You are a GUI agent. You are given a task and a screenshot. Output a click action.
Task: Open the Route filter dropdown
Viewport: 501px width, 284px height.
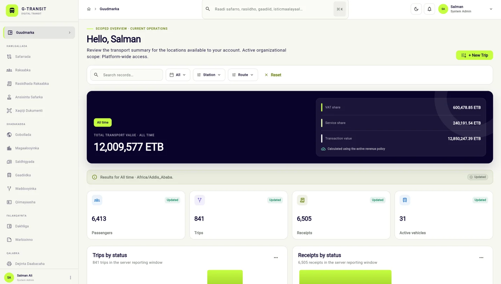tap(243, 75)
